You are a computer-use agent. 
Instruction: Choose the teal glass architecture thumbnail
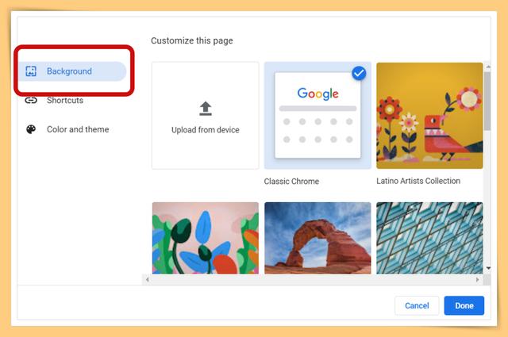click(x=429, y=238)
